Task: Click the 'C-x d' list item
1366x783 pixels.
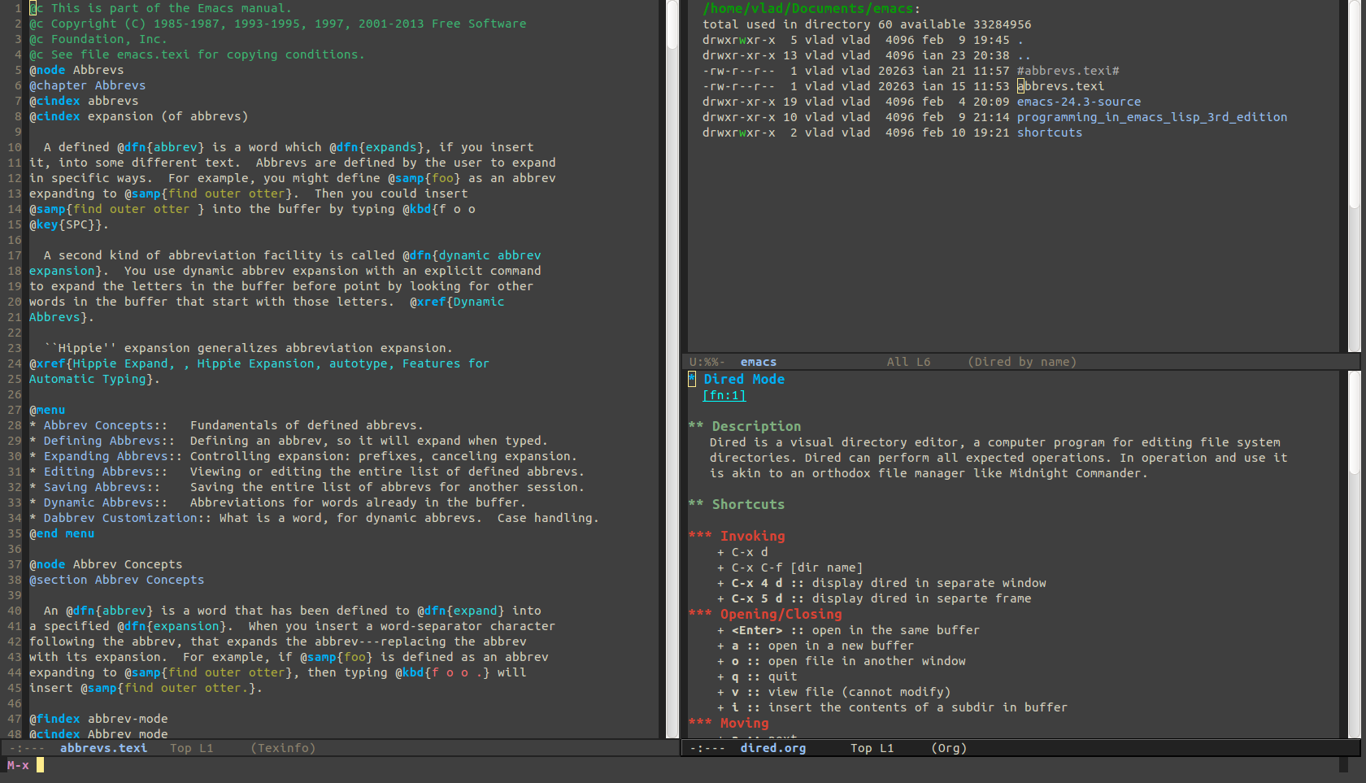Action: pyautogui.click(x=749, y=552)
